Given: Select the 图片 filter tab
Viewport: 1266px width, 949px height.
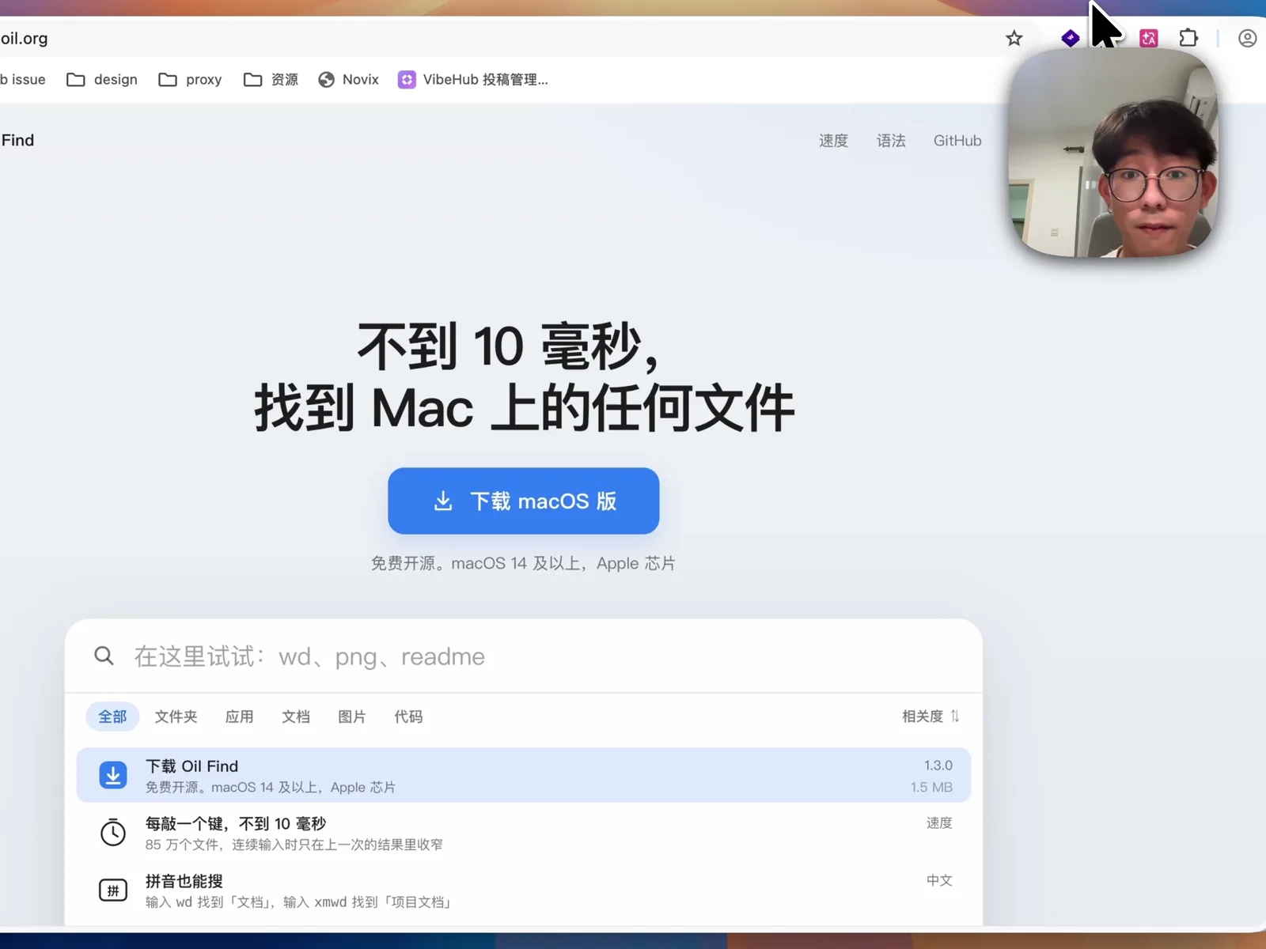Looking at the screenshot, I should pyautogui.click(x=352, y=716).
